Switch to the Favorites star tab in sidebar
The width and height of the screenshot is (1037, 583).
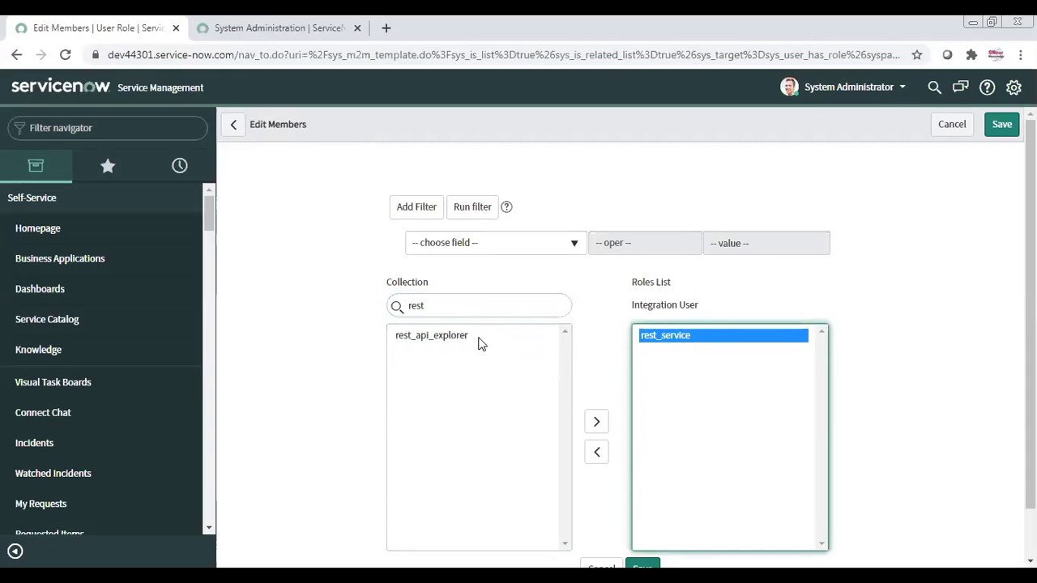tap(108, 165)
